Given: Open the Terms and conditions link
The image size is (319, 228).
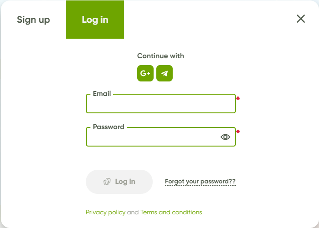Looking at the screenshot, I should tap(171, 213).
